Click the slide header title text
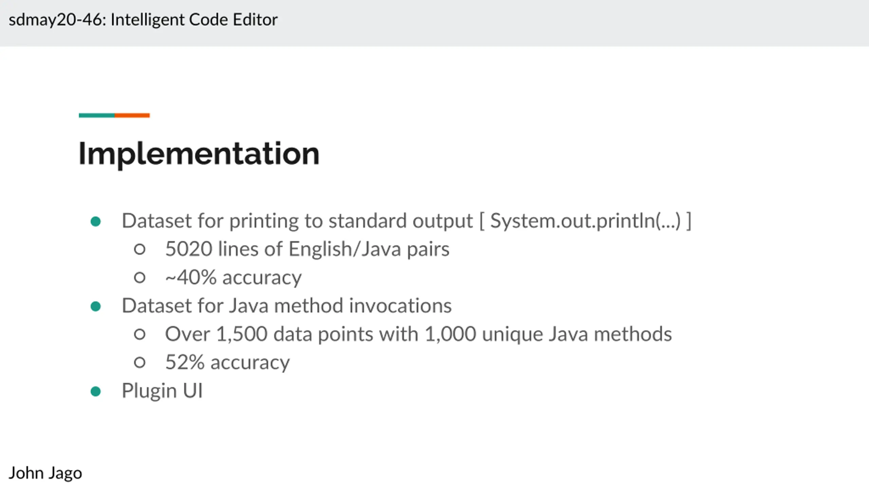 pyautogui.click(x=143, y=20)
